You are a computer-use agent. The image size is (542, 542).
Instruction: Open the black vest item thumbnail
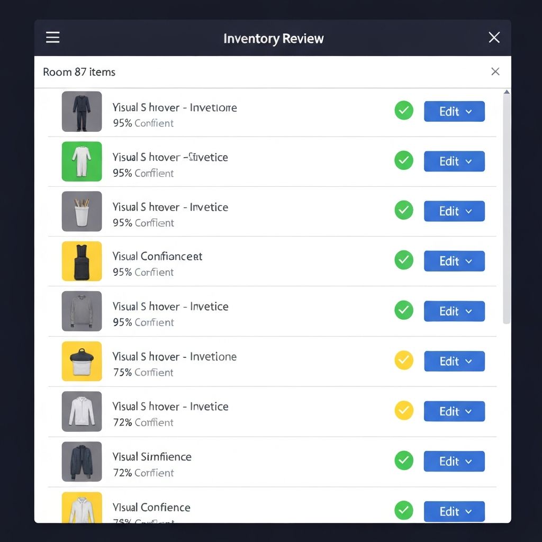coord(82,261)
